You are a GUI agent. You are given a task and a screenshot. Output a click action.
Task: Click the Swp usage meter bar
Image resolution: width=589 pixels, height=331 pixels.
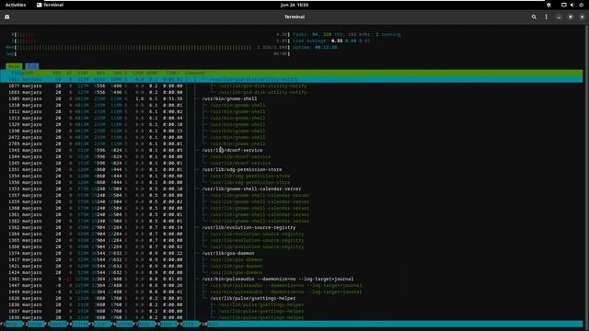point(147,53)
